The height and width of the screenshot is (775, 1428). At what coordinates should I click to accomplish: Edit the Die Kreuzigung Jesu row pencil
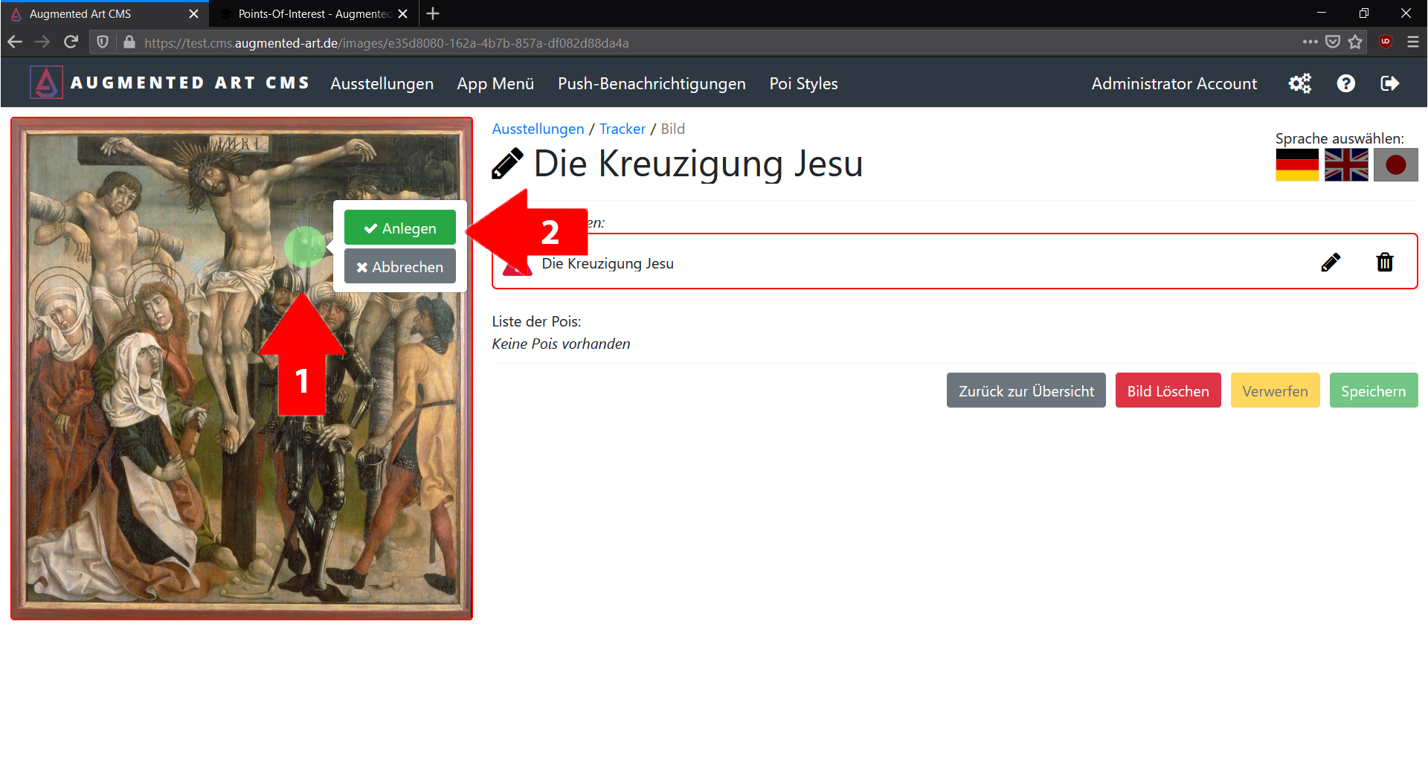point(1331,262)
